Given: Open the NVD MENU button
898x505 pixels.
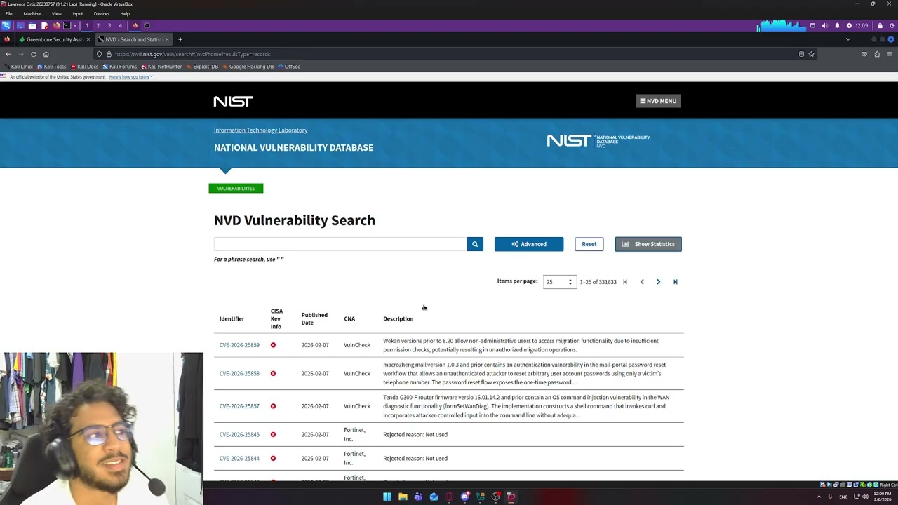Looking at the screenshot, I should tap(658, 101).
